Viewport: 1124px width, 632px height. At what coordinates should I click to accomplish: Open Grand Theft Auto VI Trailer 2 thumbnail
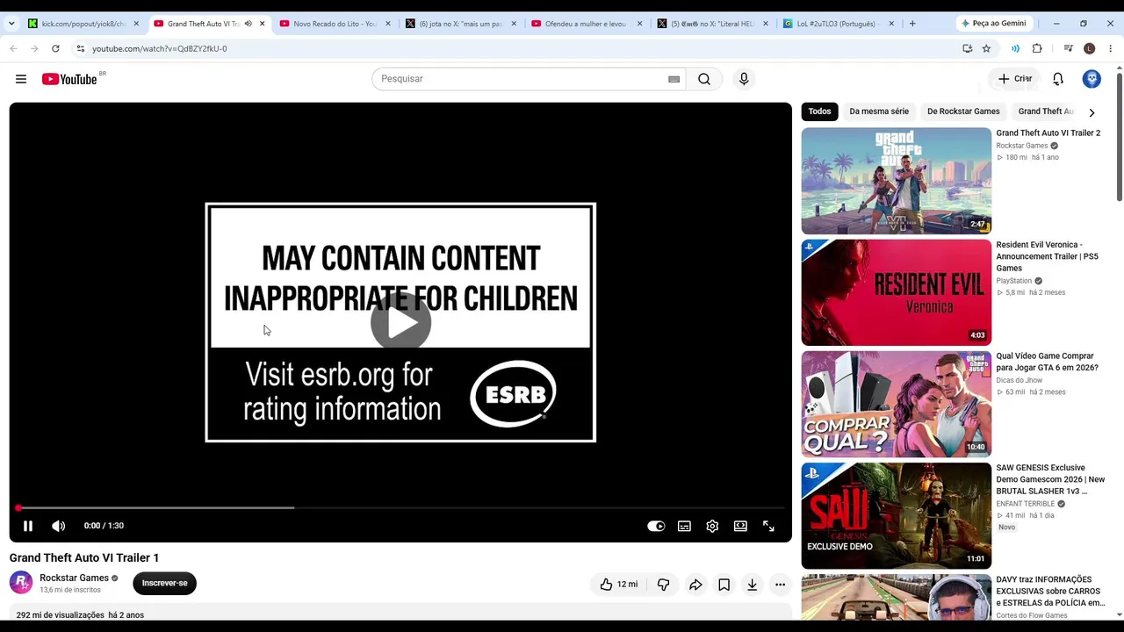896,181
